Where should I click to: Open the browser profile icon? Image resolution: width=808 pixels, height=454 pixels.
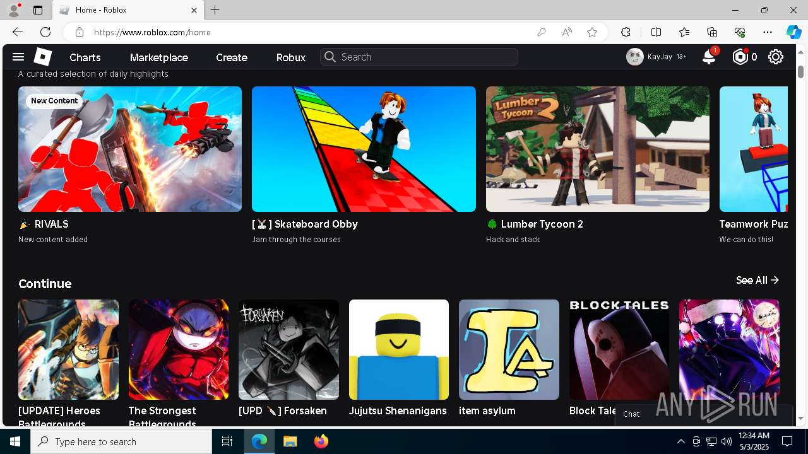[x=14, y=10]
